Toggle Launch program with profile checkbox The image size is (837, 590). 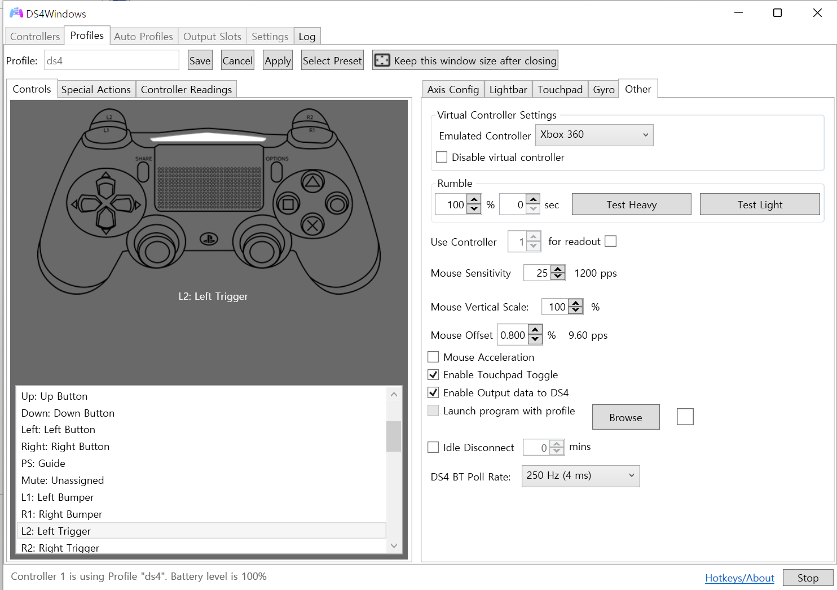click(x=433, y=410)
